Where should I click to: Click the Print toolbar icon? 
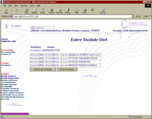coord(85,10)
